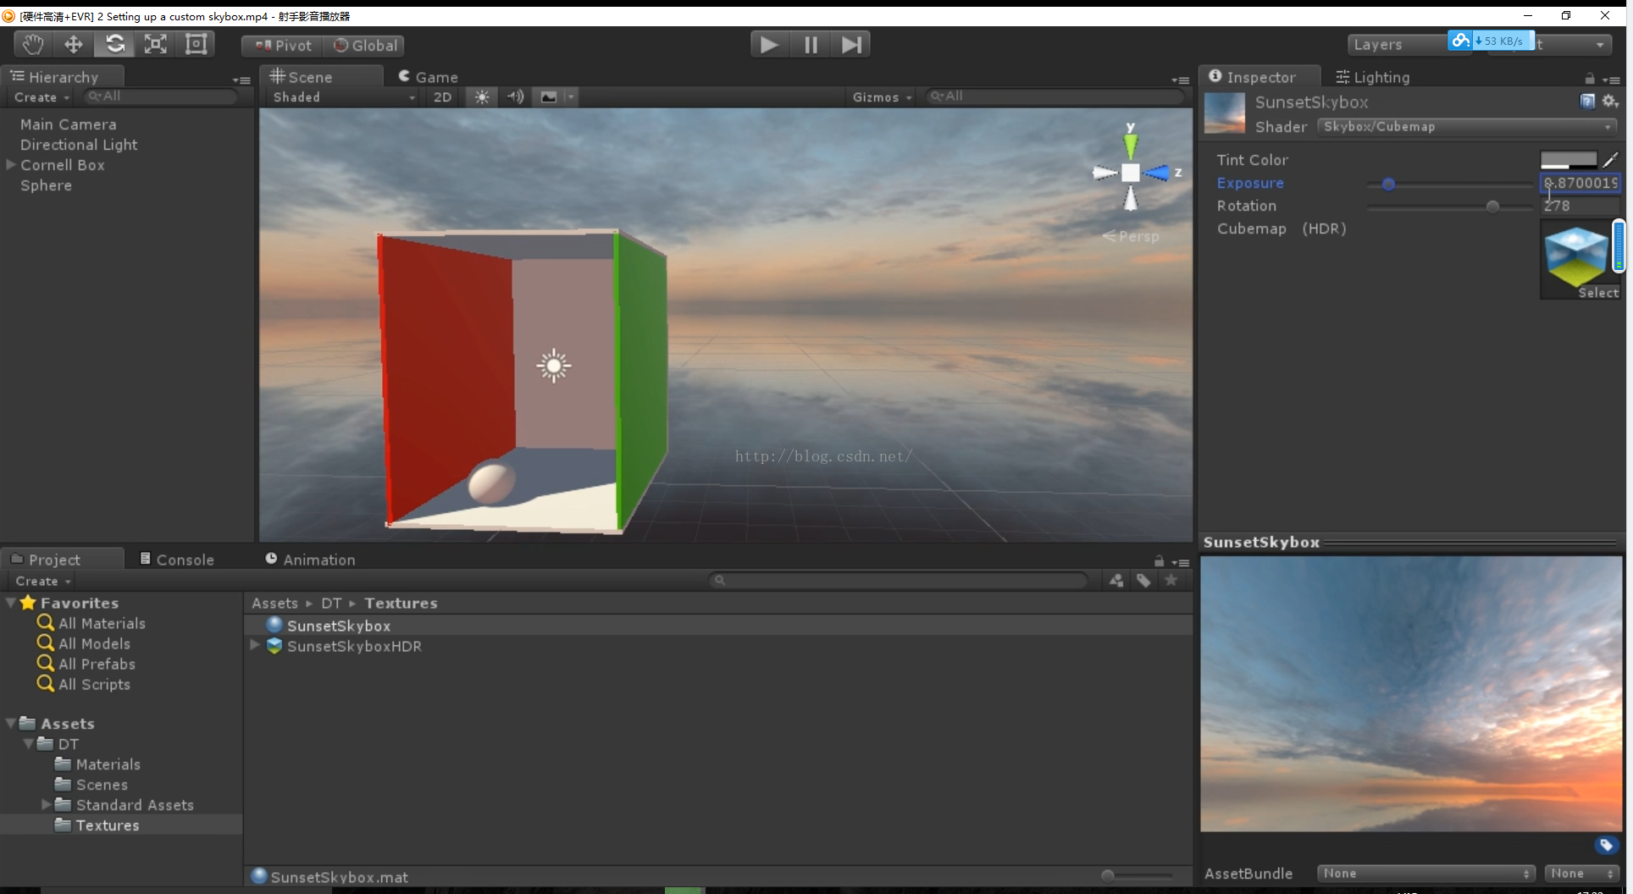Open the Shaded draw mode dropdown
This screenshot has height=894, width=1633.
pyautogui.click(x=339, y=97)
